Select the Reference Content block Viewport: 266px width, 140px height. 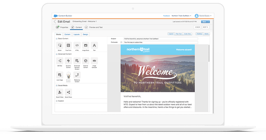(x=77, y=75)
